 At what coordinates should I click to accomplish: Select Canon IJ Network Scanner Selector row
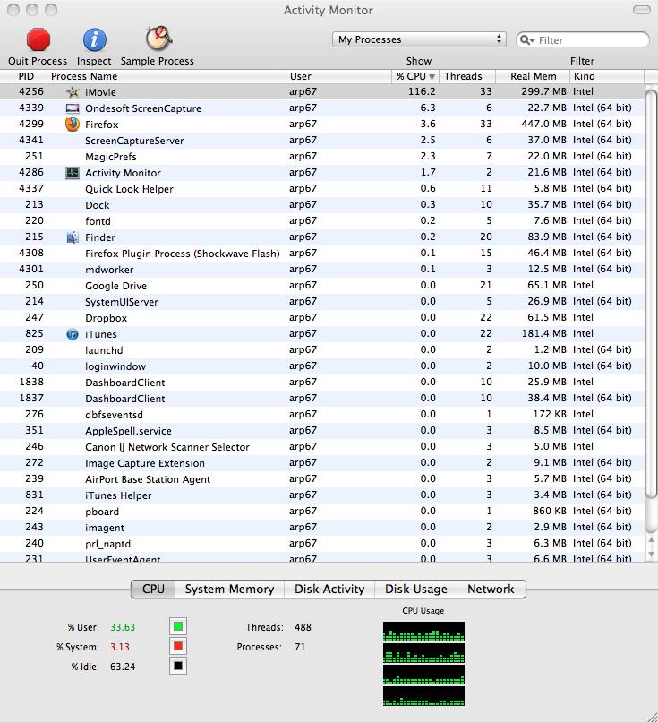[x=322, y=447]
